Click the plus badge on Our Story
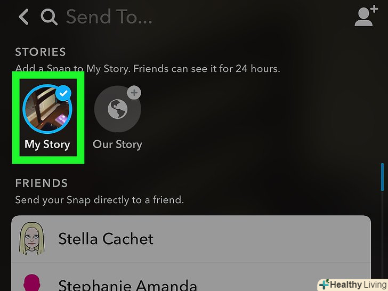Viewport: 388px width, 291px height. (x=134, y=93)
